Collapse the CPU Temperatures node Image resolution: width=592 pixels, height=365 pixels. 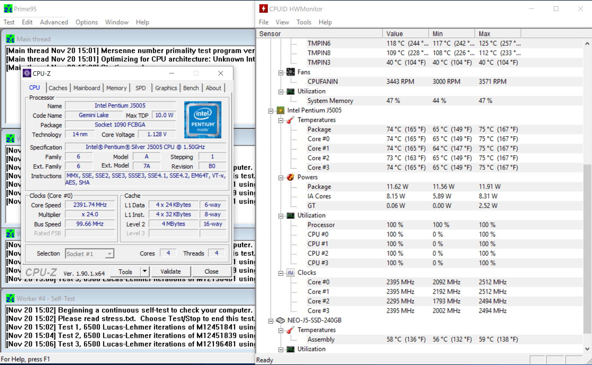click(x=281, y=120)
